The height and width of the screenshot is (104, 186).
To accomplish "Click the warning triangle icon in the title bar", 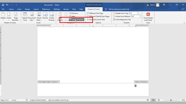I will point(148,5).
